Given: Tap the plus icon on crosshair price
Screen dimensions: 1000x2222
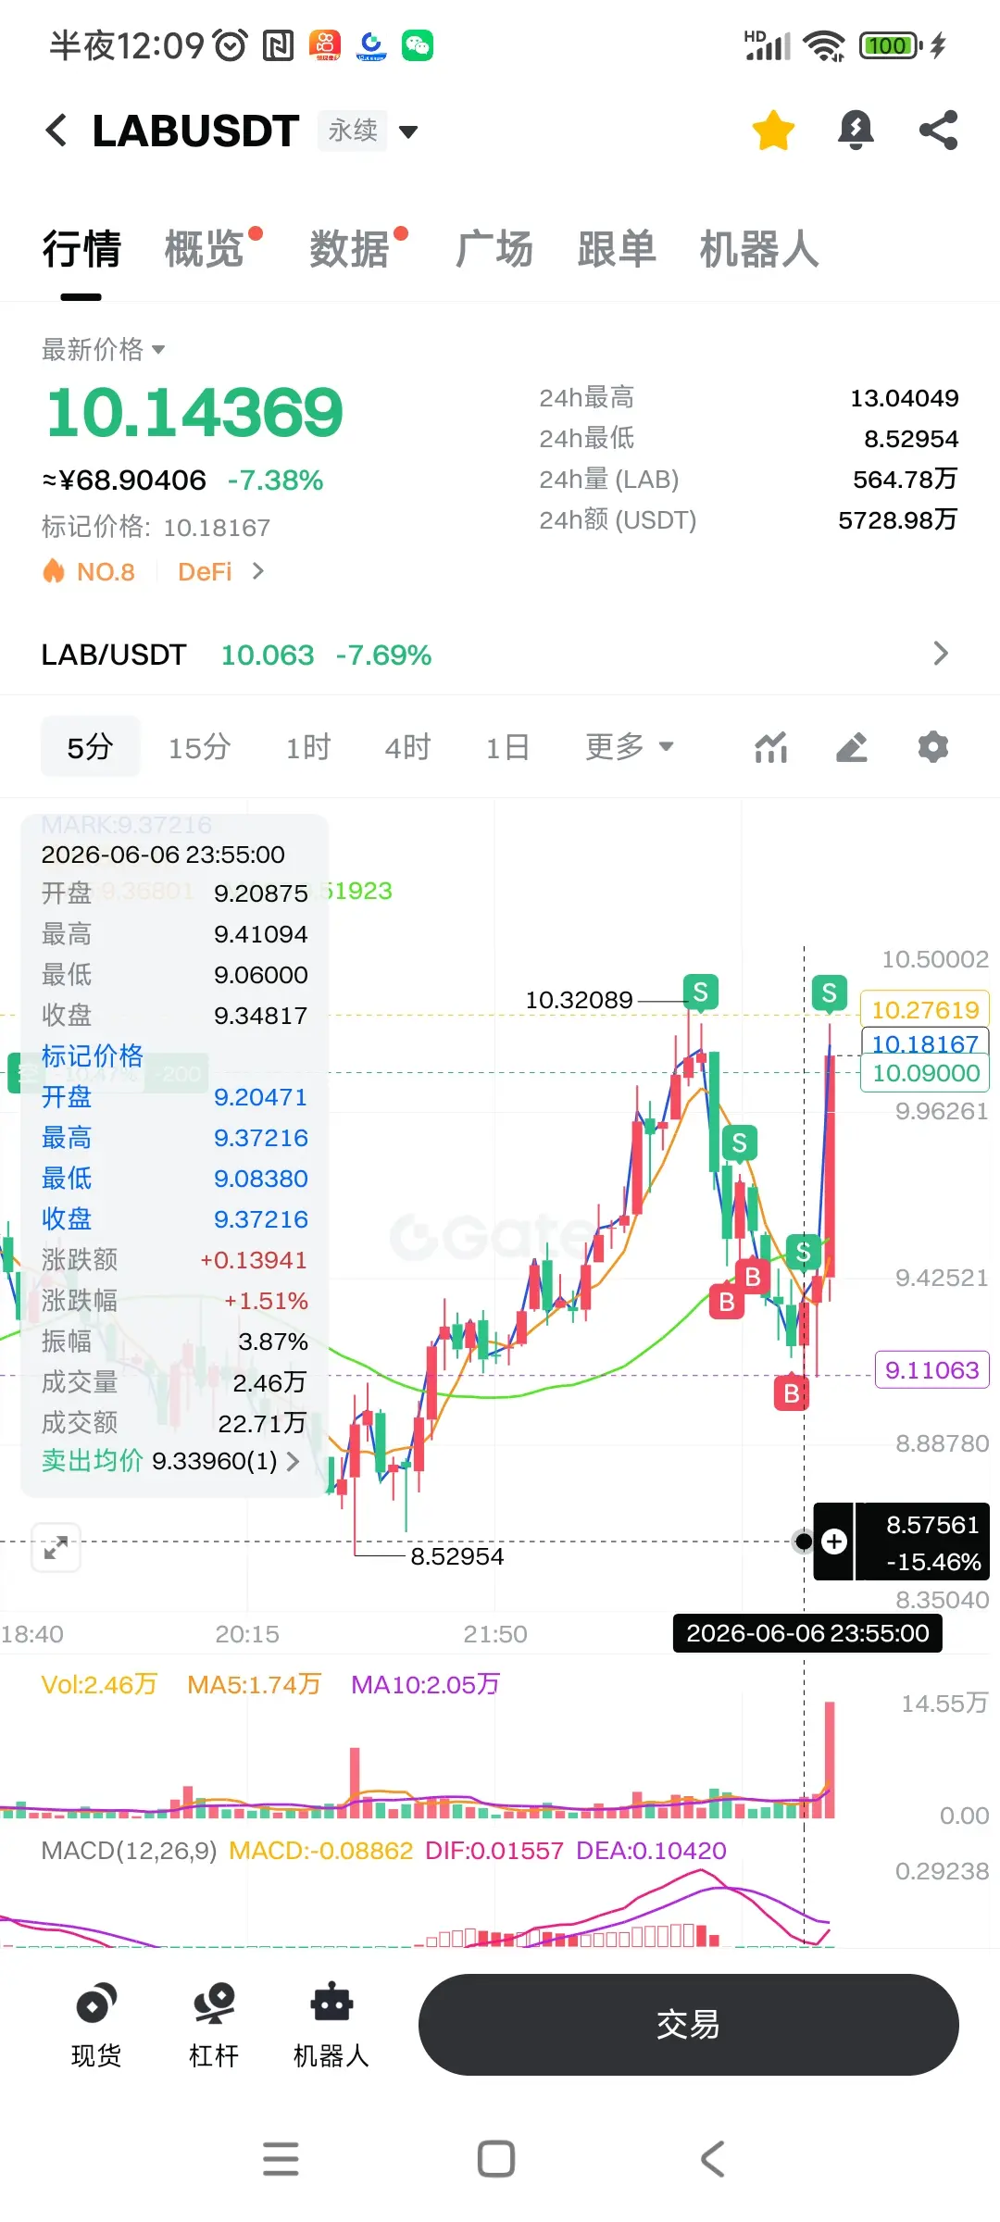Looking at the screenshot, I should [834, 1542].
